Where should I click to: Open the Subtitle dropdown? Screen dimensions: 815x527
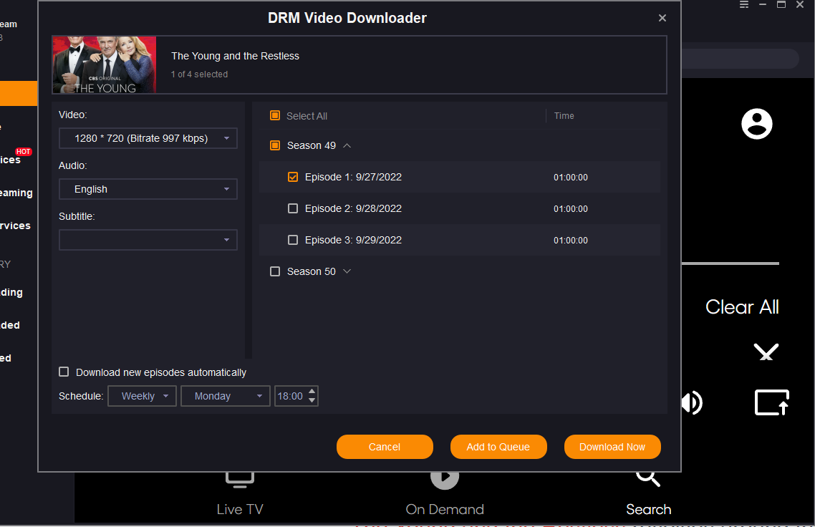pos(148,240)
